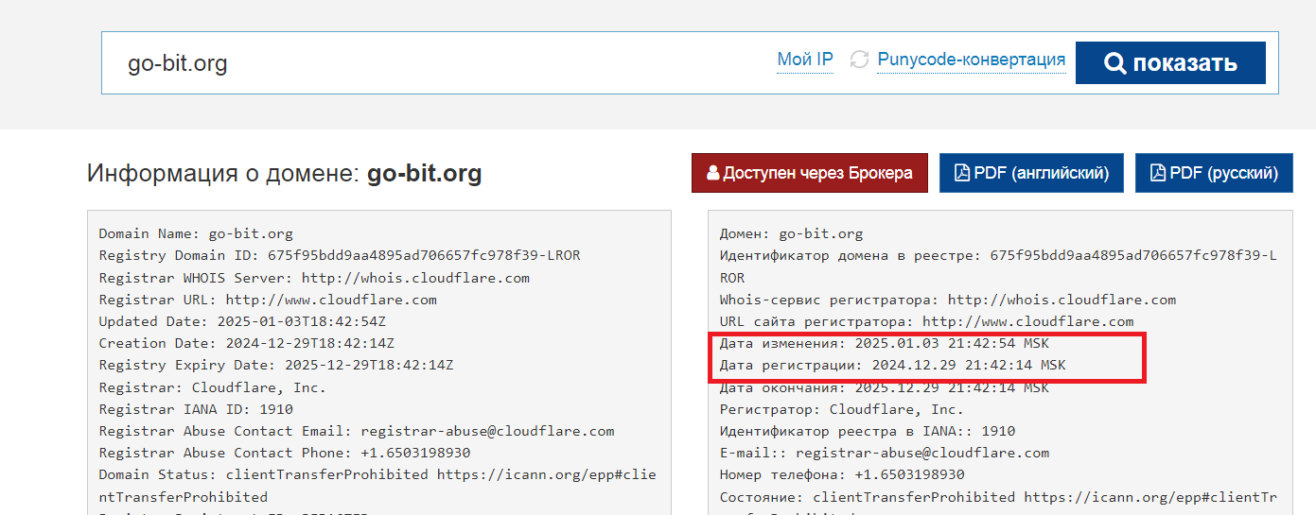Click the Дата регистрации line
This screenshot has width=1316, height=515.
pos(893,365)
